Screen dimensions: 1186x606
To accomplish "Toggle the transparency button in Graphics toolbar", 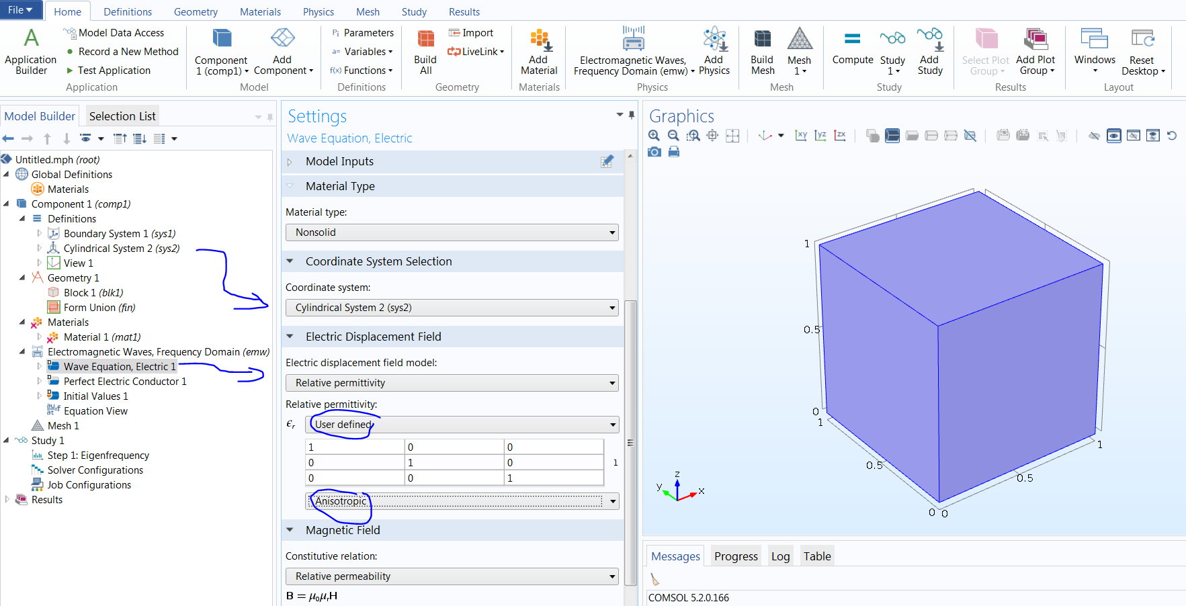I will 872,136.
